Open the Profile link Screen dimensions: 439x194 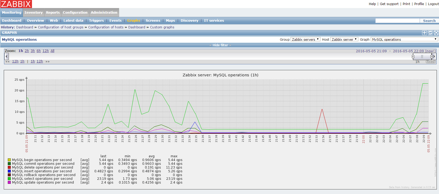[x=419, y=4]
